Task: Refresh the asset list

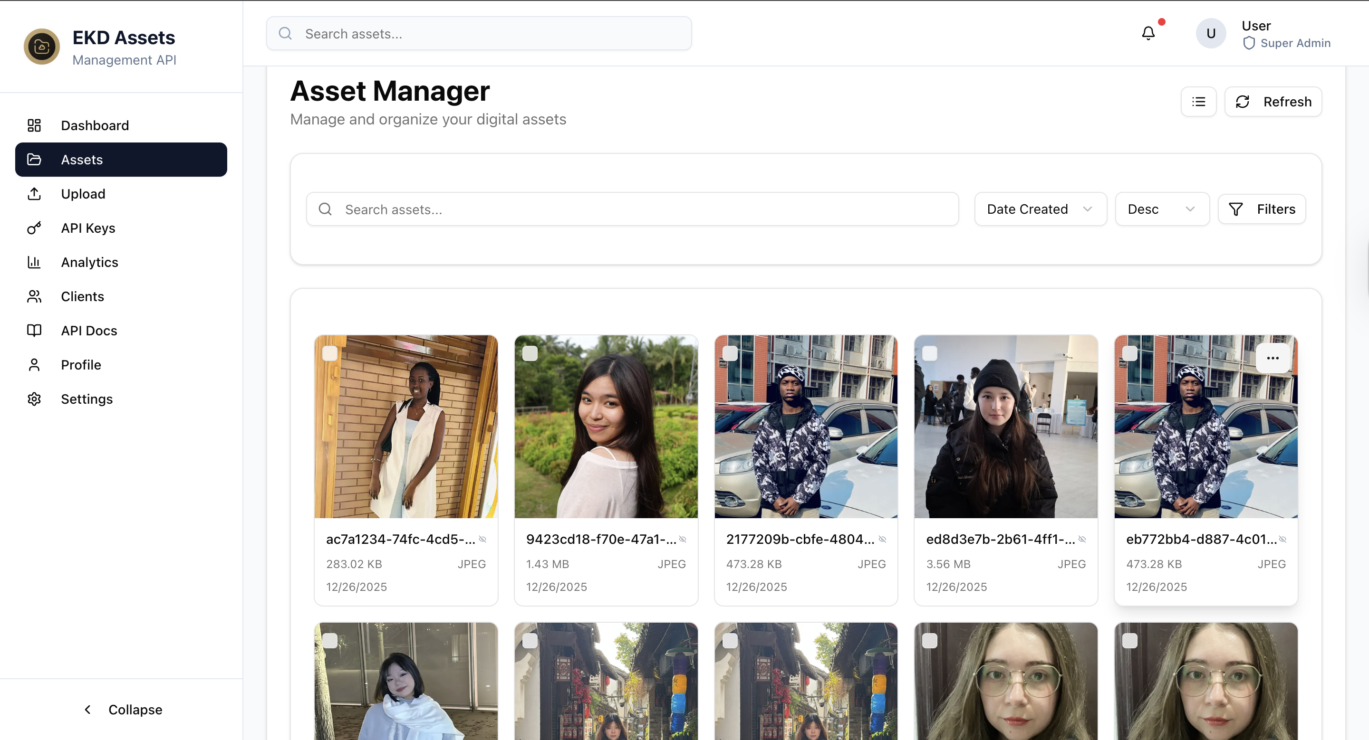Action: click(1273, 101)
